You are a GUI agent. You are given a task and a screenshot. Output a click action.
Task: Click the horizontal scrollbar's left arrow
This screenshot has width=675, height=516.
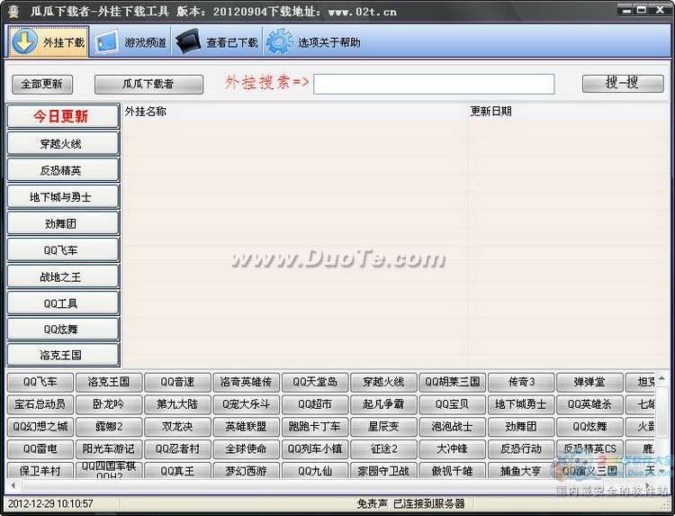click(x=13, y=485)
